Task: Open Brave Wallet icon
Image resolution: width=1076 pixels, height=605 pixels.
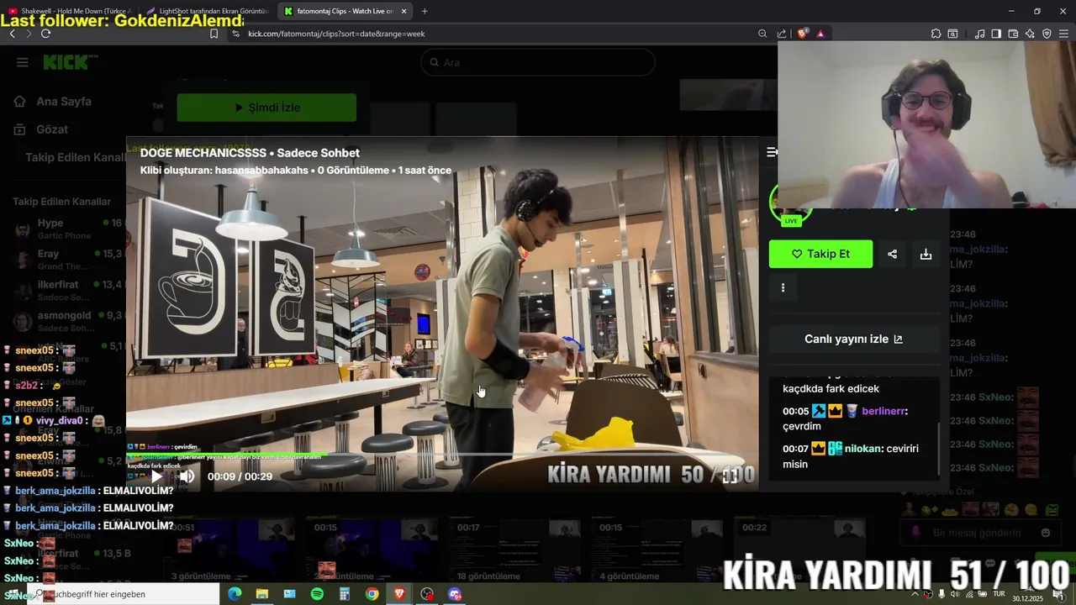Action: coord(1013,34)
